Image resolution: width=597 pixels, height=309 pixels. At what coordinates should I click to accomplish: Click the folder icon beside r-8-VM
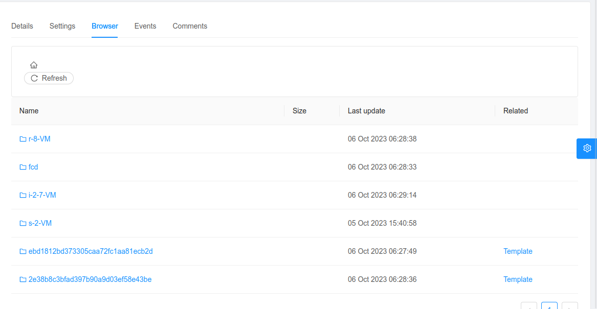23,138
